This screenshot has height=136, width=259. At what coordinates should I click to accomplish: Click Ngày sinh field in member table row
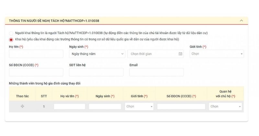click(x=105, y=106)
